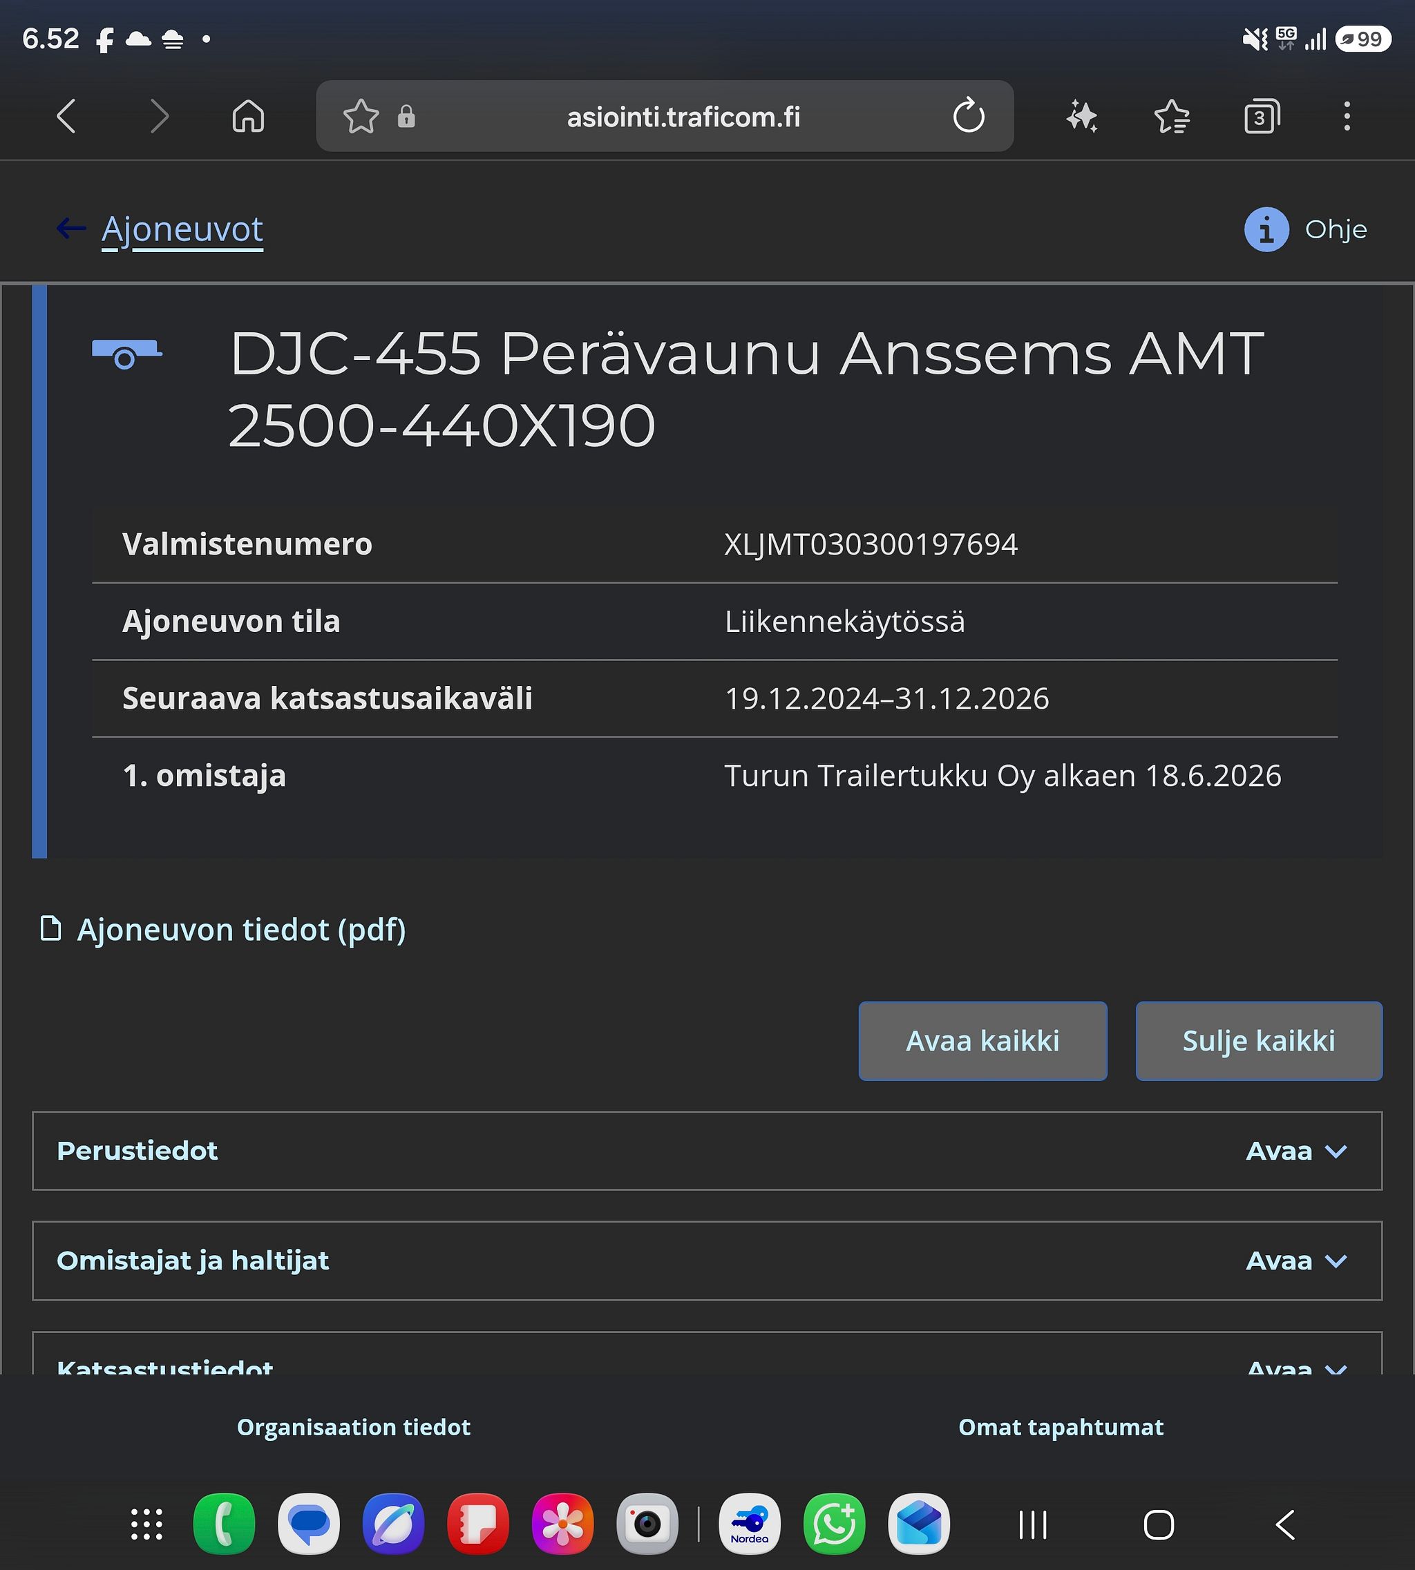Reload the page with the refresh icon
The height and width of the screenshot is (1570, 1415).
pyautogui.click(x=969, y=117)
